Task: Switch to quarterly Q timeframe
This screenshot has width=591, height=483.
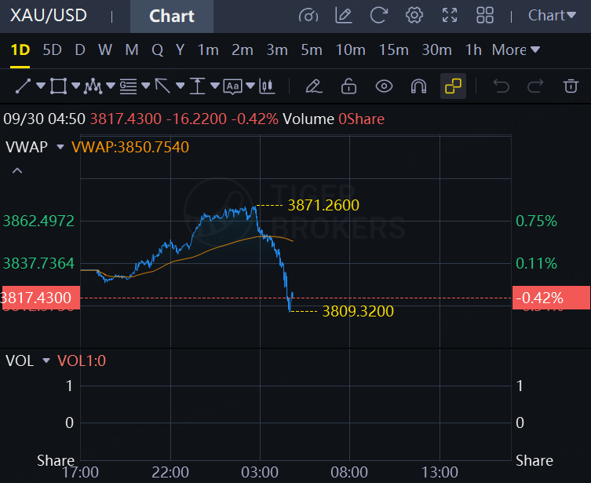Action: (157, 49)
